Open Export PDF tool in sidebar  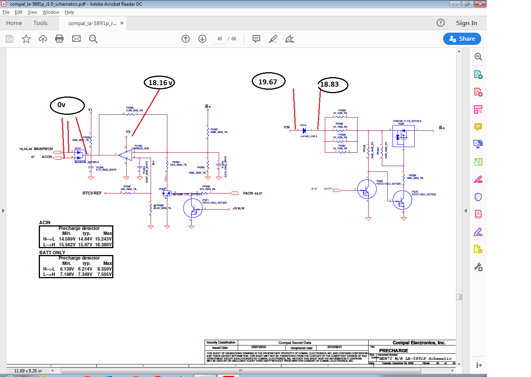(478, 74)
